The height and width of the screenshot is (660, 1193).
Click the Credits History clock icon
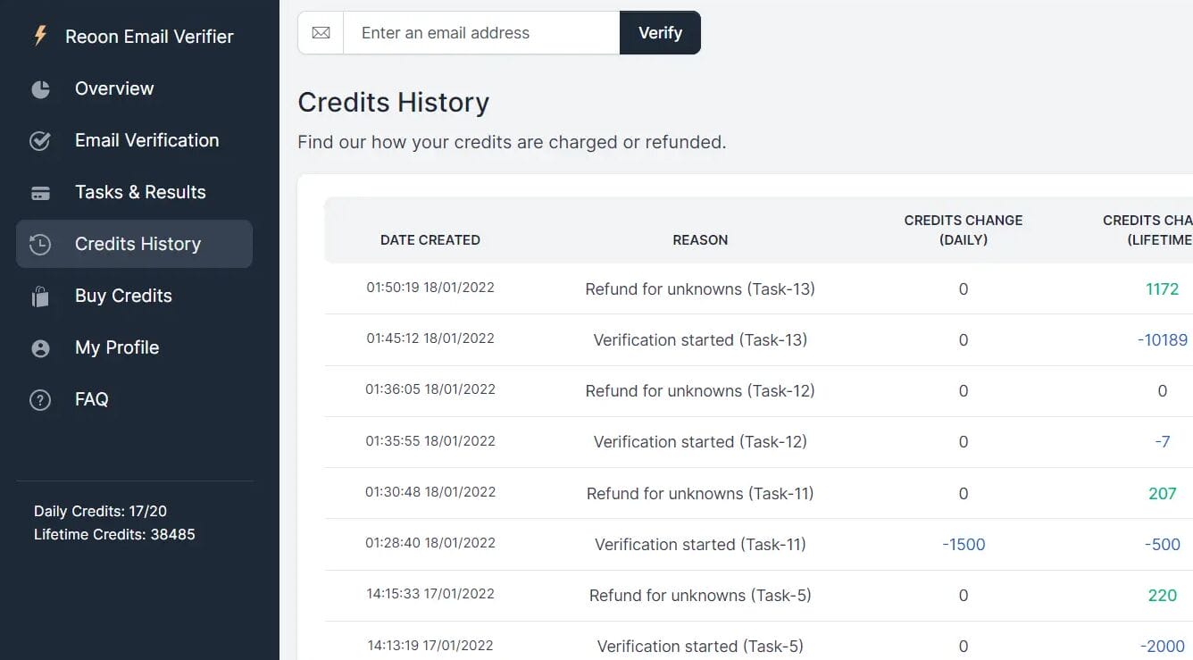[40, 245]
